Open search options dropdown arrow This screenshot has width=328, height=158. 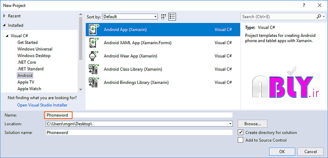[324, 16]
